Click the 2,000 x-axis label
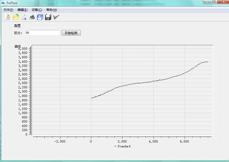 pyautogui.click(x=122, y=141)
